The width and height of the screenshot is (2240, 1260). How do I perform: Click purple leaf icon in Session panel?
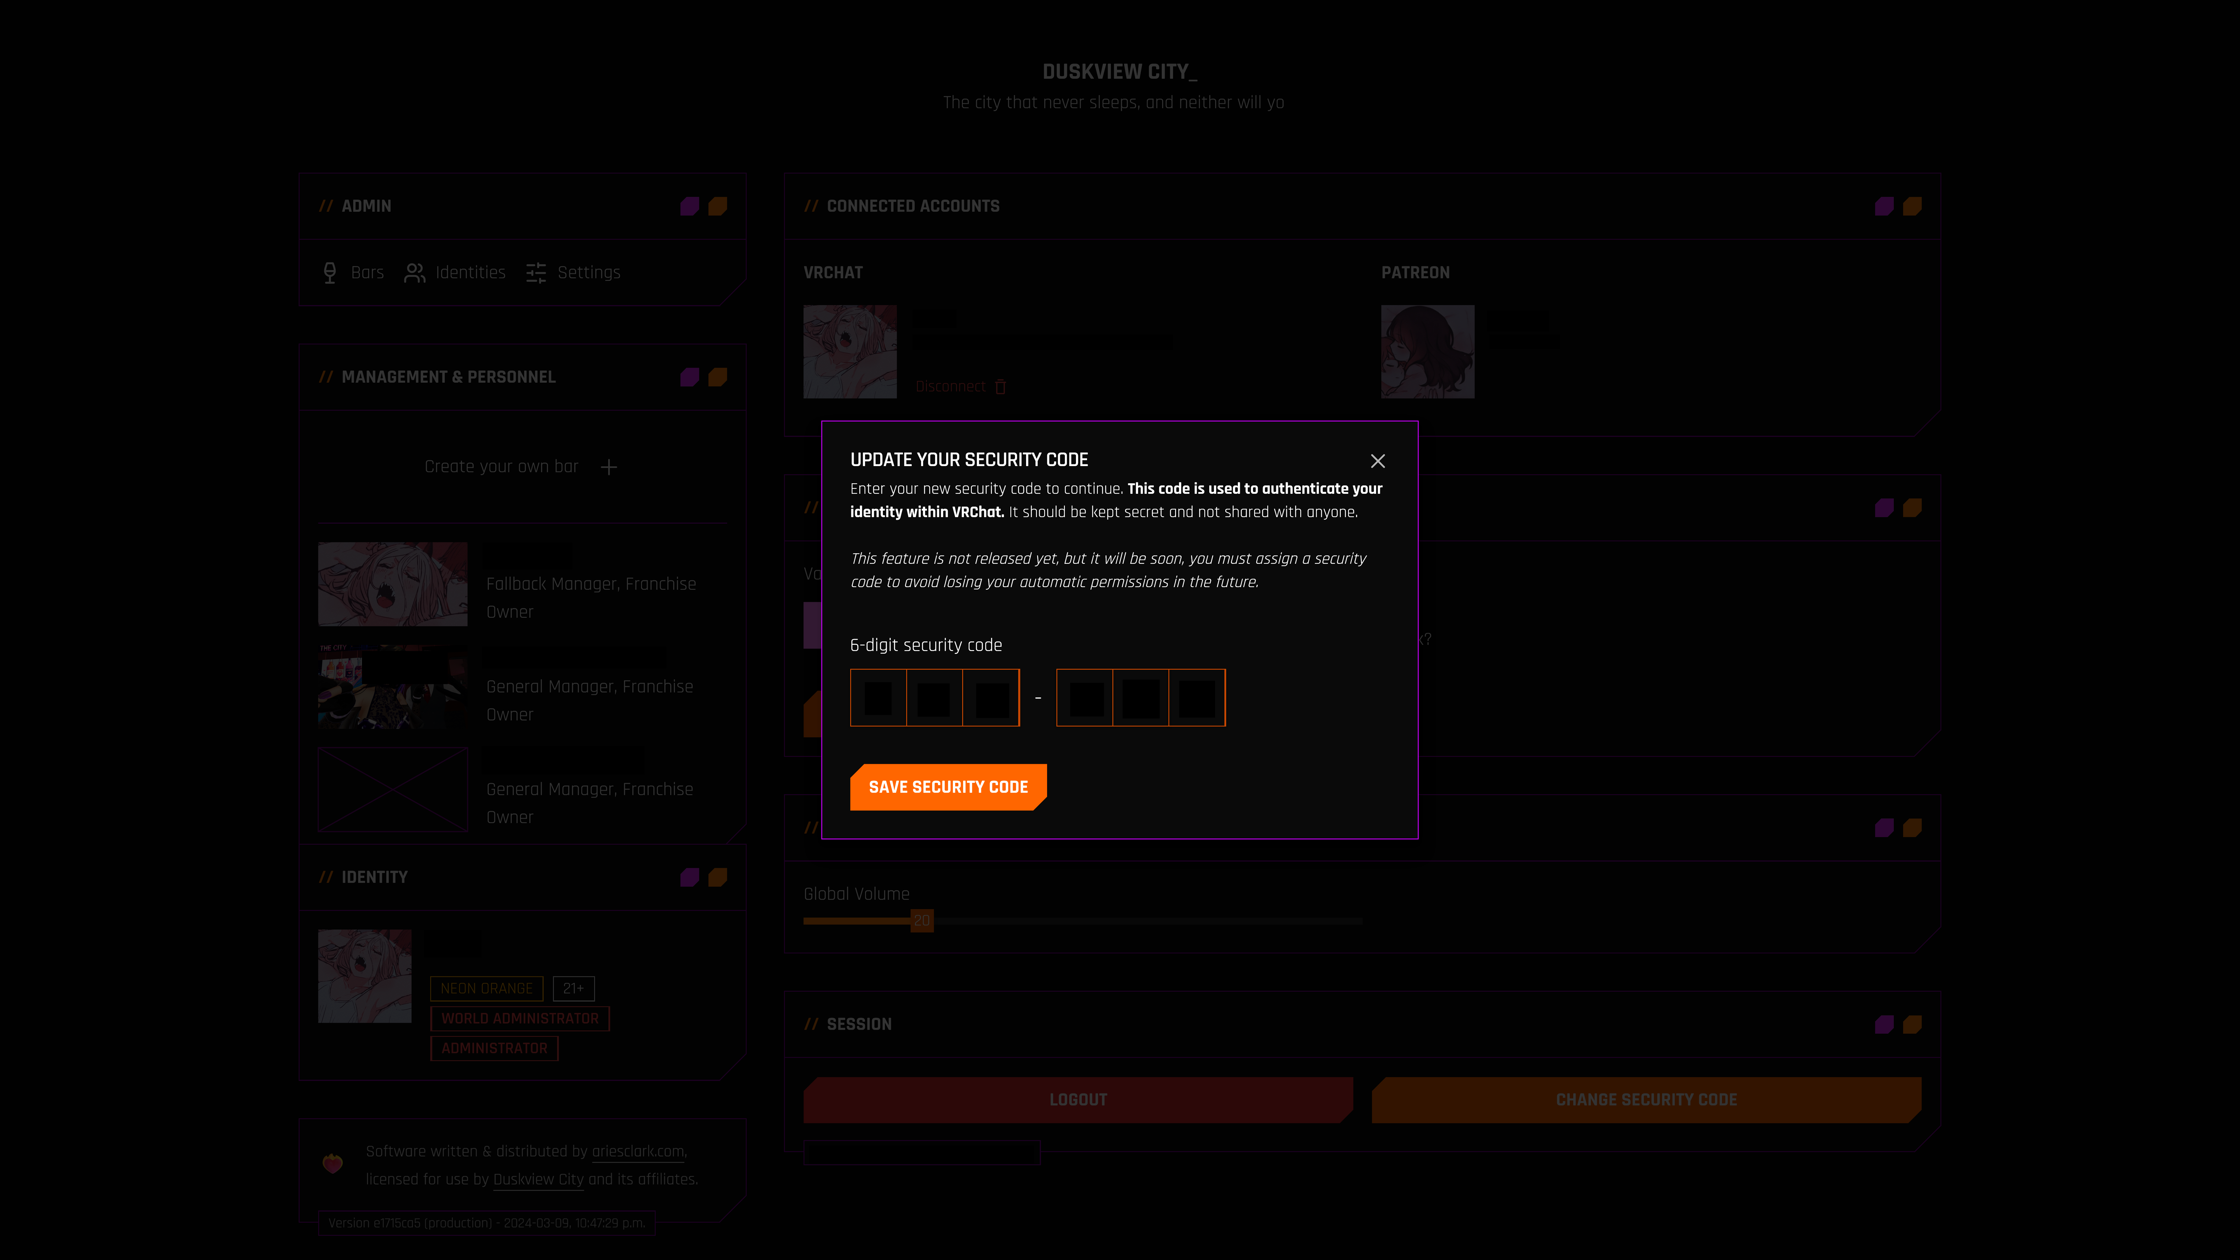1884,1024
